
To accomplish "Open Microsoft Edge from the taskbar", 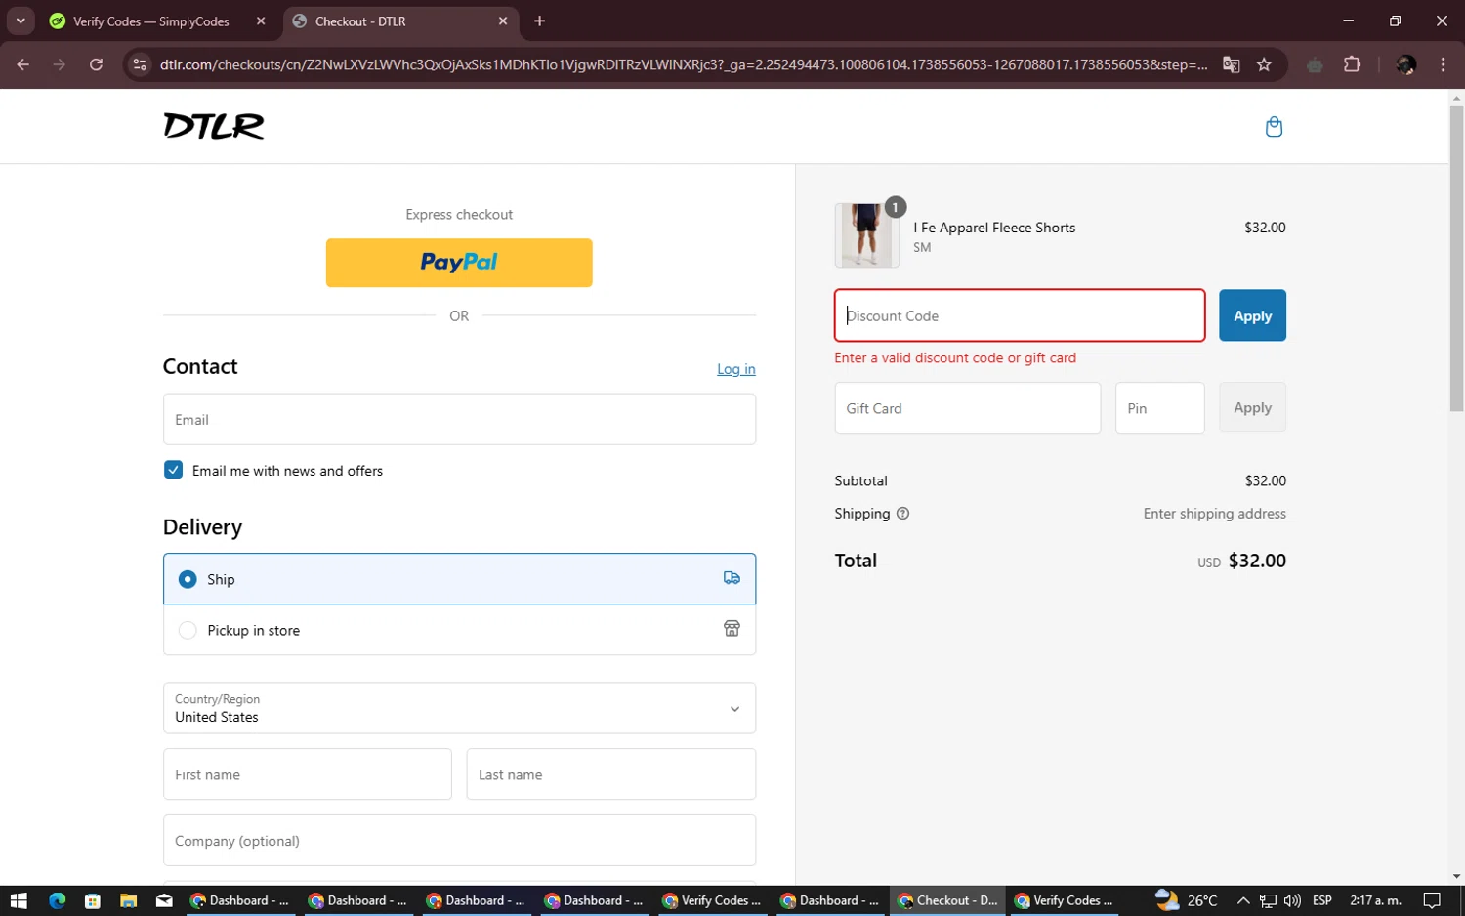I will [x=57, y=900].
